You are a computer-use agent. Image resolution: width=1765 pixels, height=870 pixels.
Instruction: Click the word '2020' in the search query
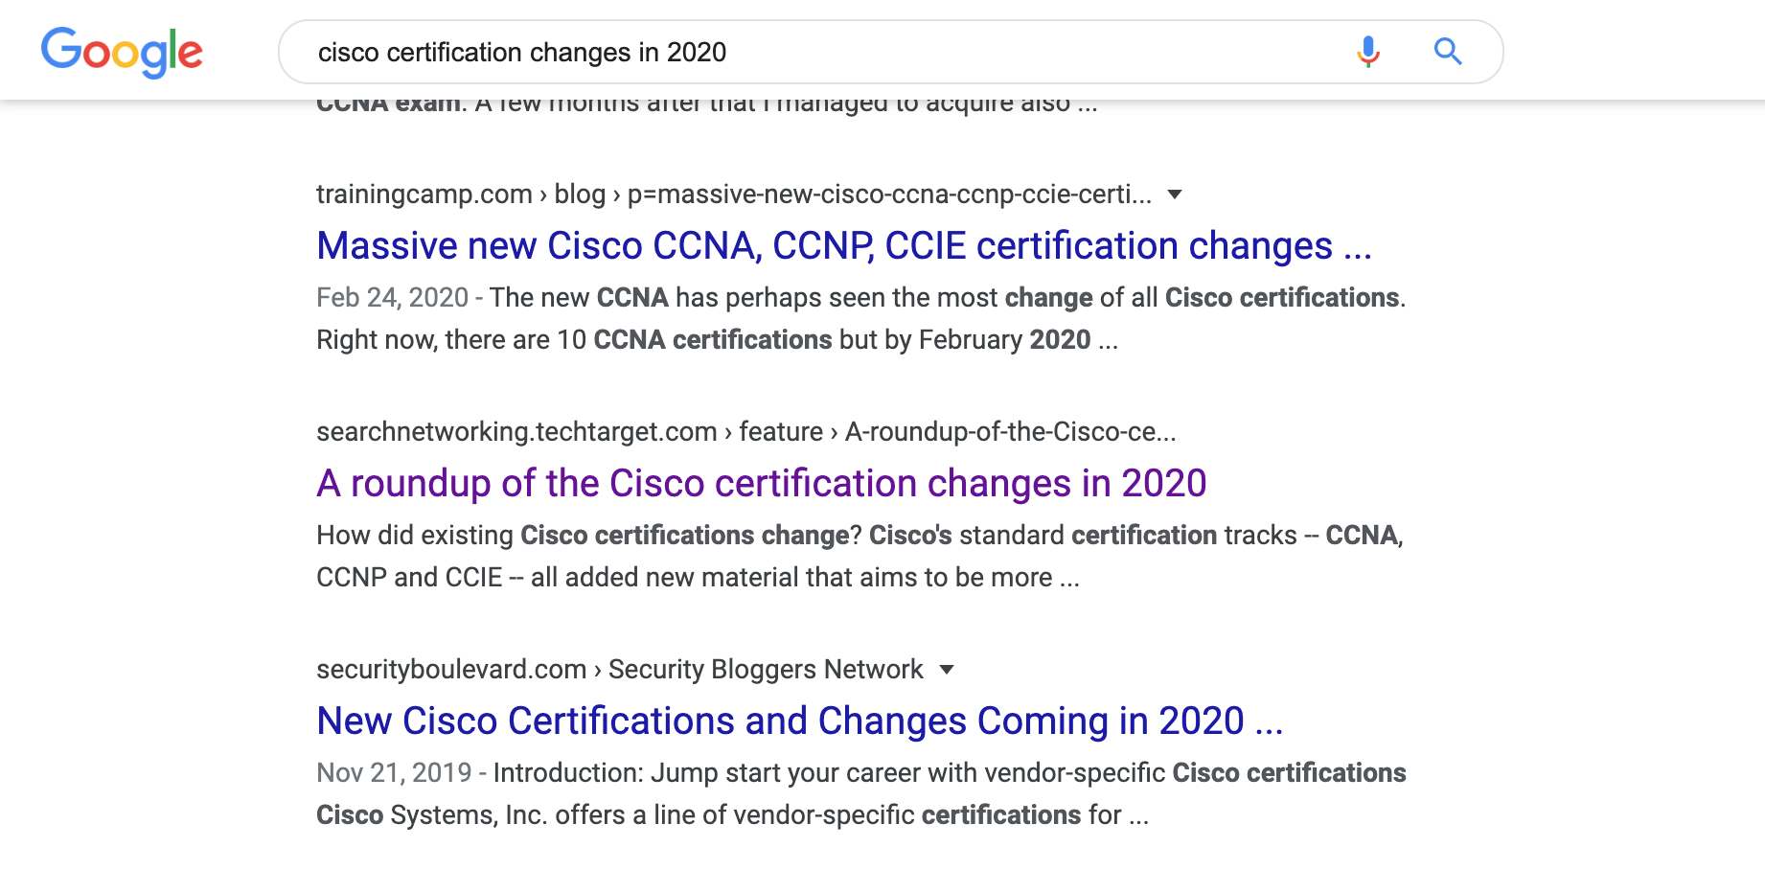pyautogui.click(x=697, y=52)
